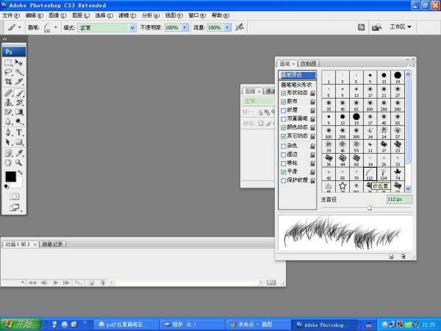Switch to the 测量记录 tab
The image size is (441, 331).
[x=53, y=243]
